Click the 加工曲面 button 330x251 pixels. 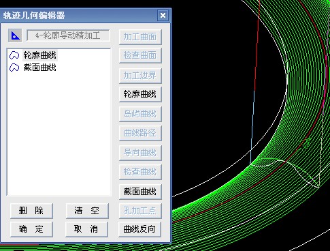(x=140, y=37)
